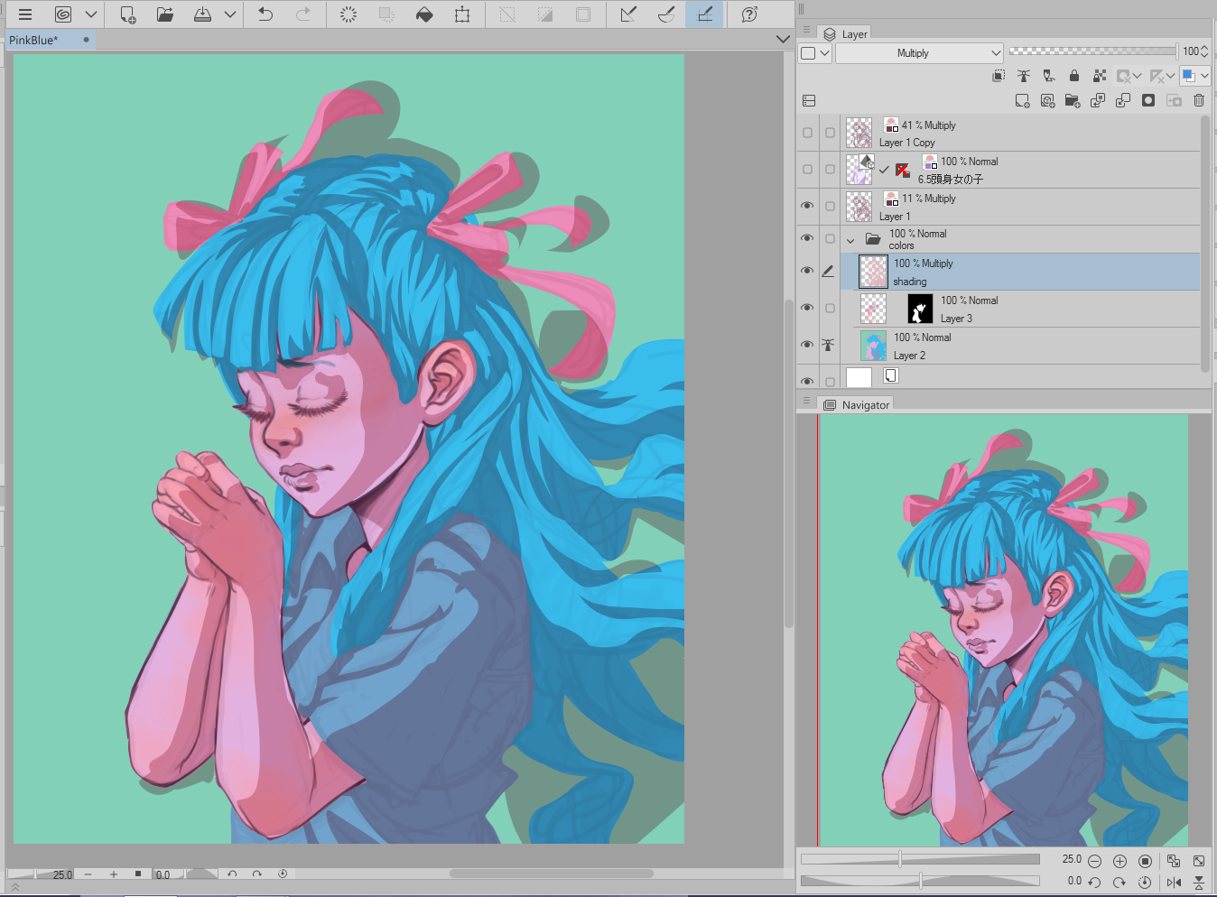This screenshot has height=897, width=1217.
Task: Open blending mode Multiply dropdown
Action: point(919,53)
